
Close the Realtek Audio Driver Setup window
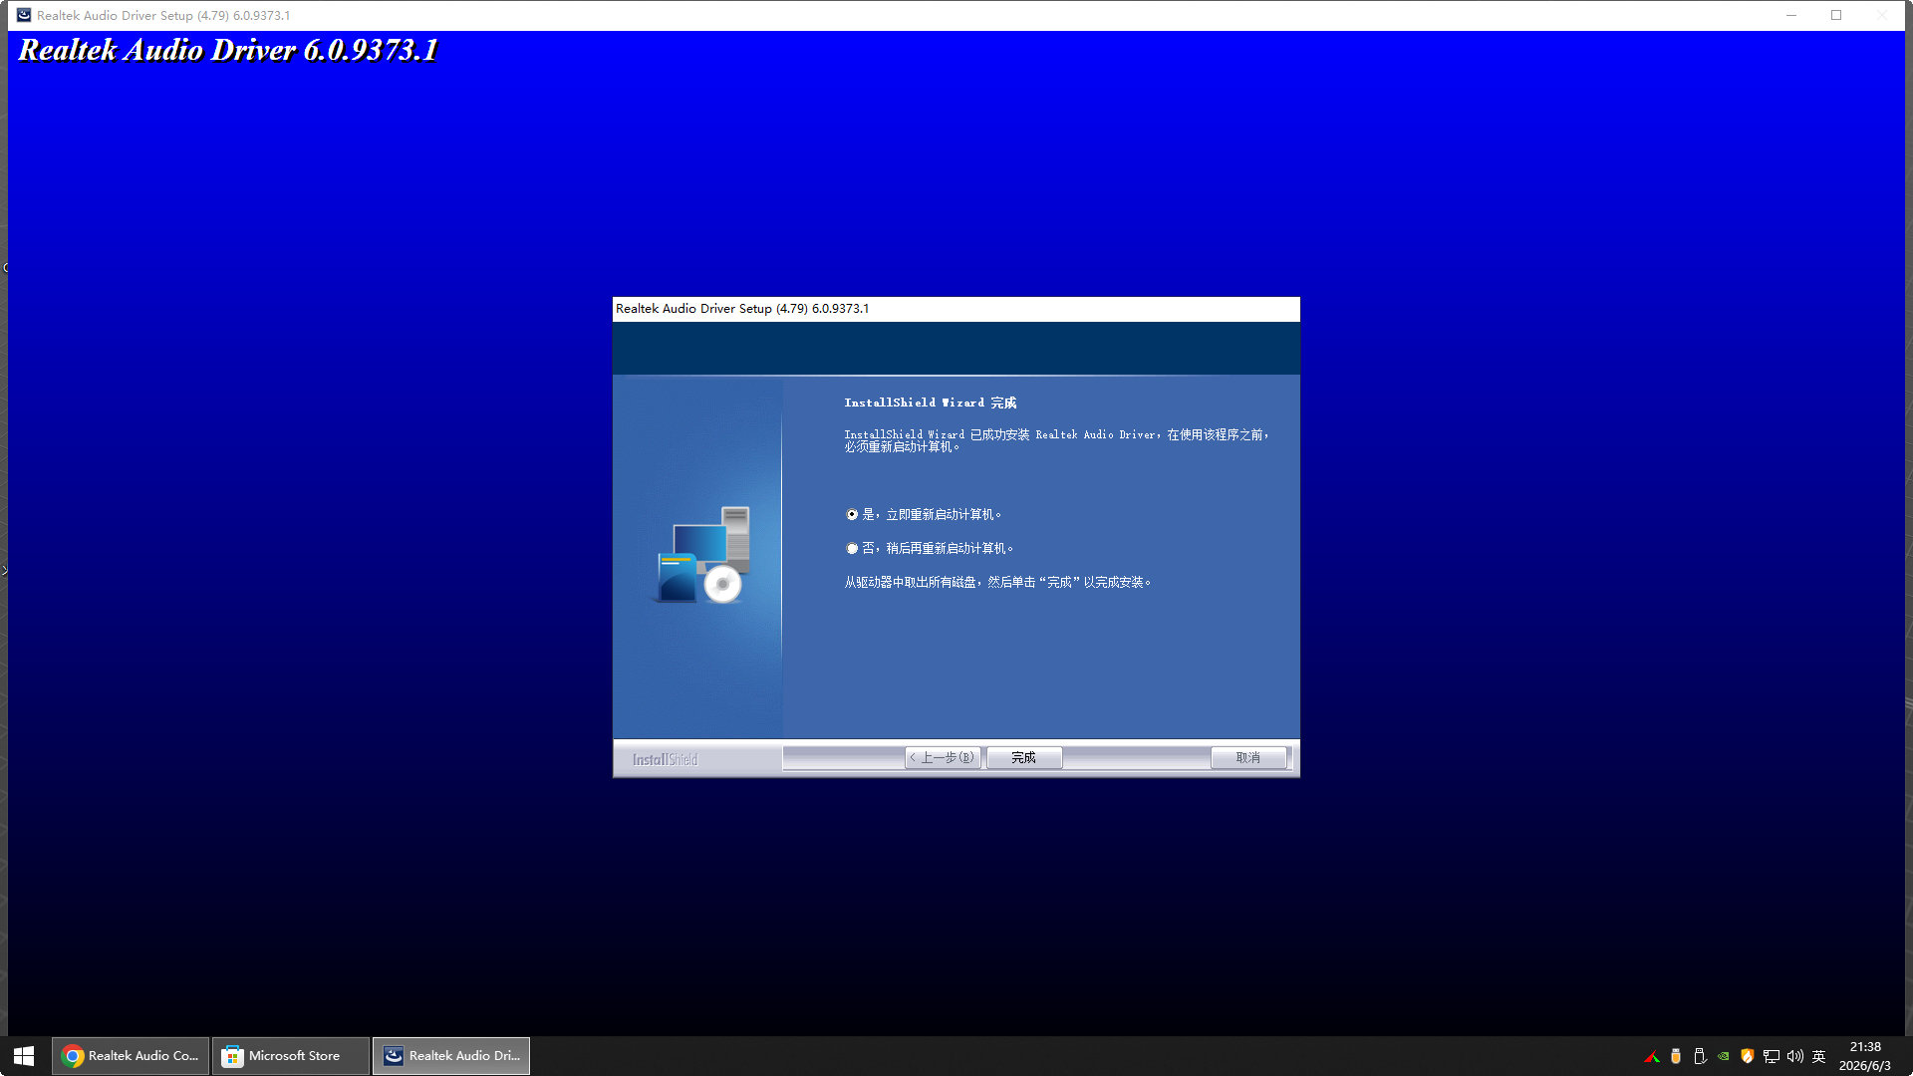point(1882,15)
